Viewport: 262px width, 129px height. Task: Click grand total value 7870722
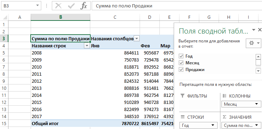[115, 124]
